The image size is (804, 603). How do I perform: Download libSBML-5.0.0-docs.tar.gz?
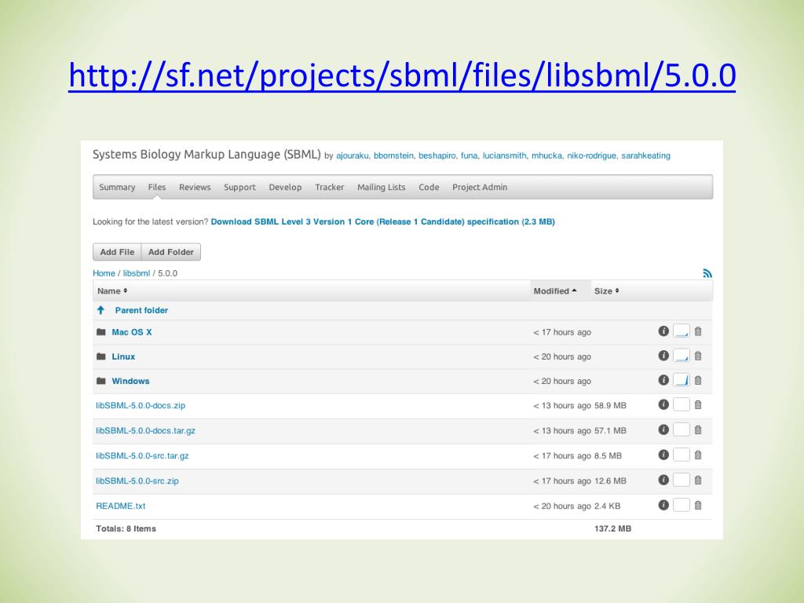coord(145,431)
